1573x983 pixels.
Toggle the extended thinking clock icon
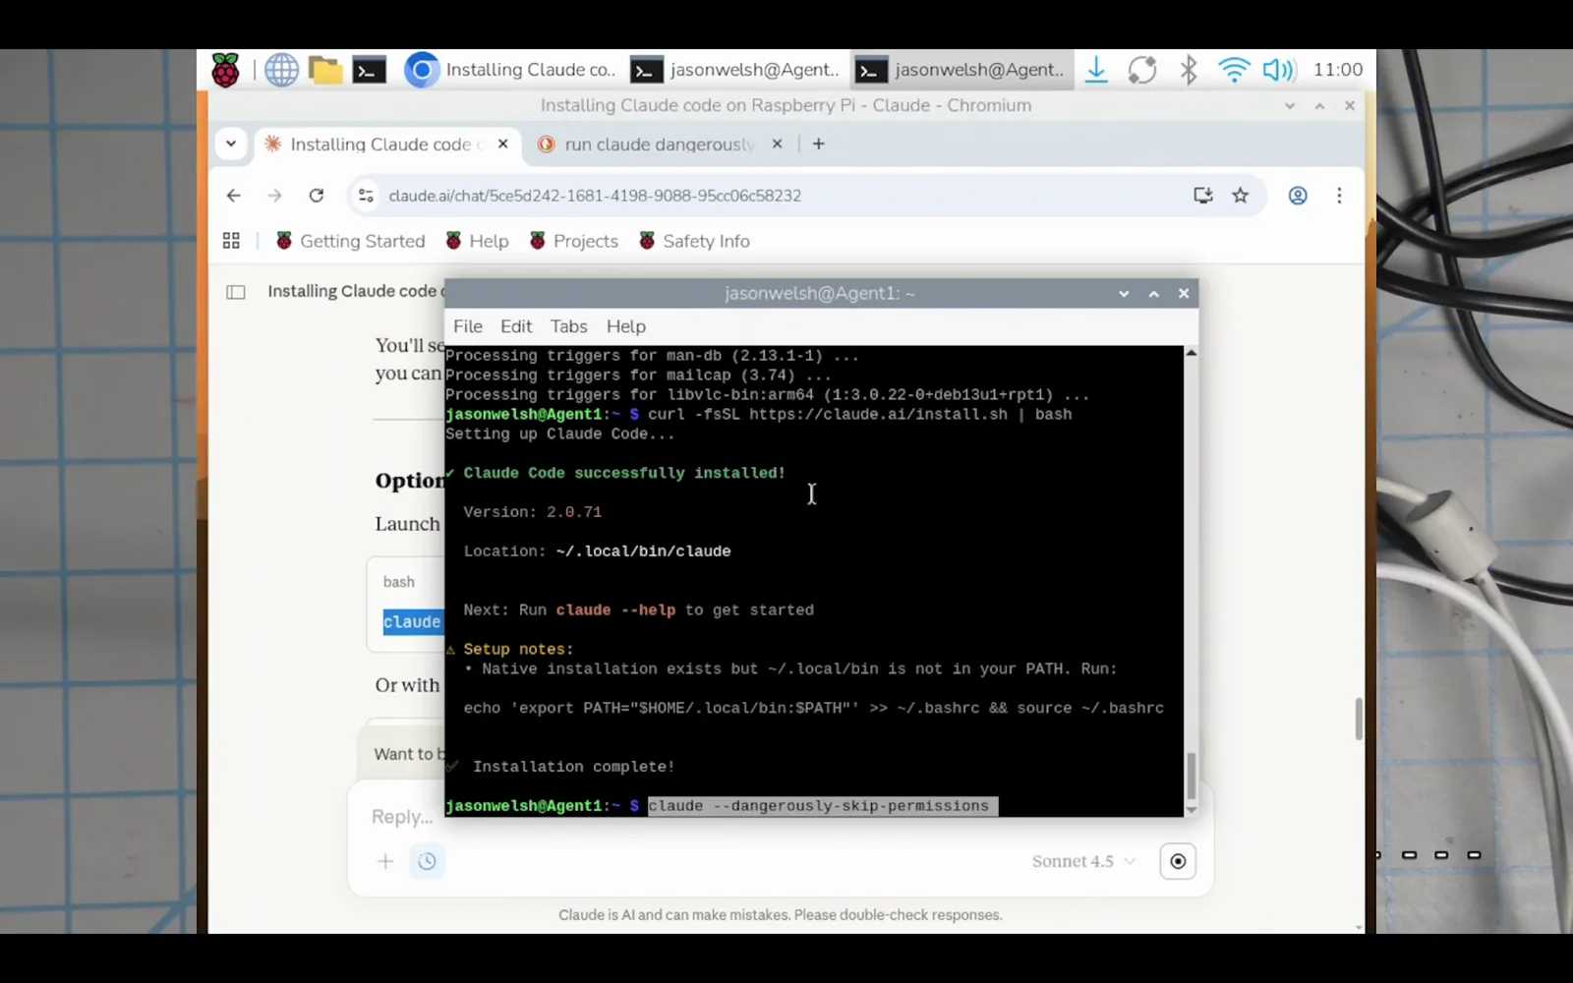click(427, 861)
